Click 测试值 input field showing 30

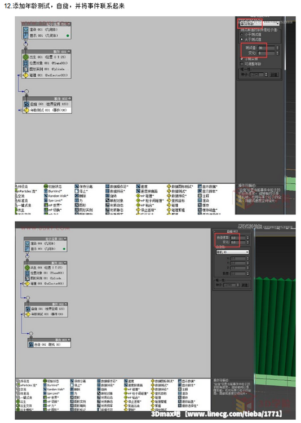tap(266, 48)
